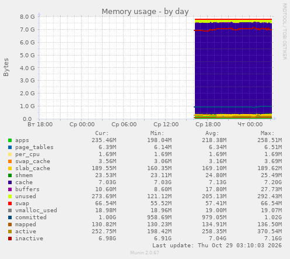Click the '8.0 G' y-axis tick label
Screen dimensions: 290x259
pyautogui.click(x=27, y=17)
